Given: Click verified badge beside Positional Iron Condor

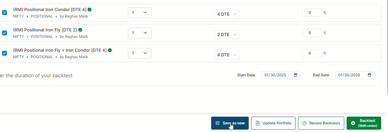Looking at the screenshot, I should pyautogui.click(x=89, y=10).
